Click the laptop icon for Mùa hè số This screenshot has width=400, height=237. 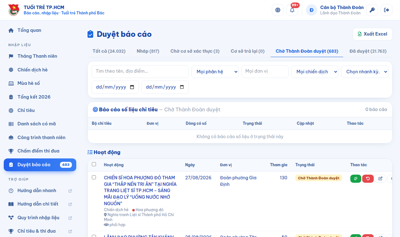pos(11,83)
